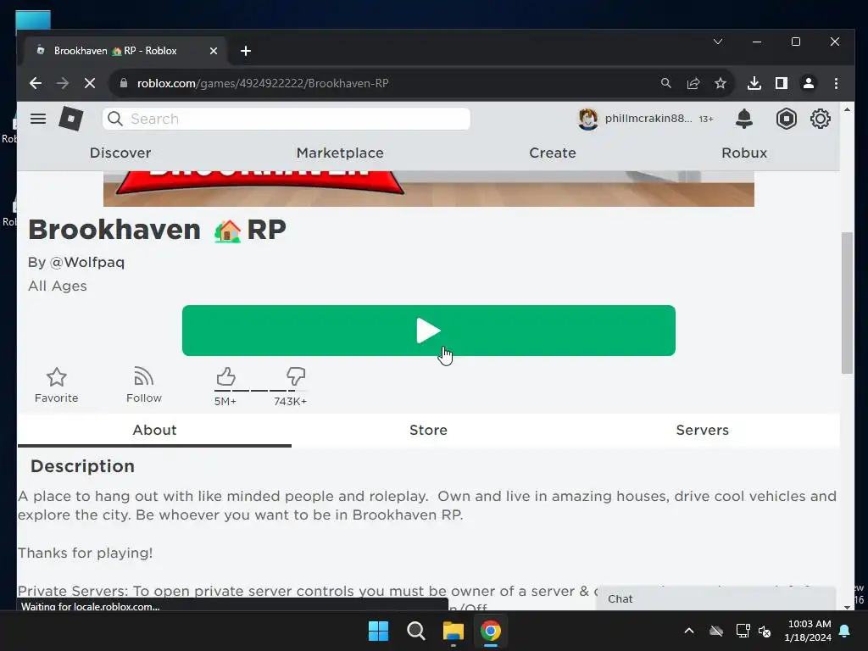Screen dimensions: 868x651
Task: Open the Robux balance hexagon icon
Action: point(786,119)
